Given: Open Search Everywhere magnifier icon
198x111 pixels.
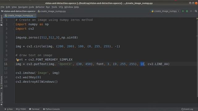Looking at the screenshot, I should 196,11.
